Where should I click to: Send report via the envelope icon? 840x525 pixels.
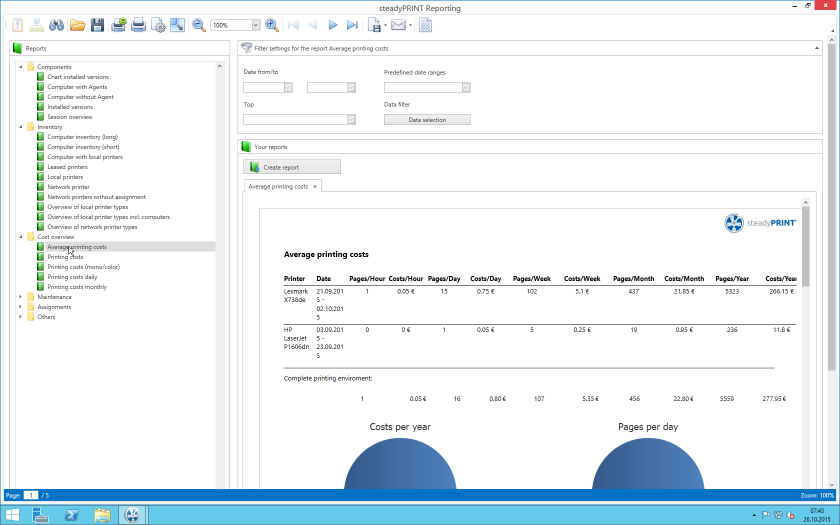398,25
